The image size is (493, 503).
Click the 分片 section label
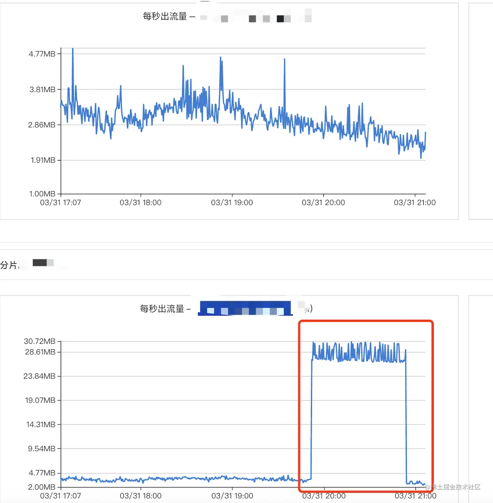click(9, 265)
